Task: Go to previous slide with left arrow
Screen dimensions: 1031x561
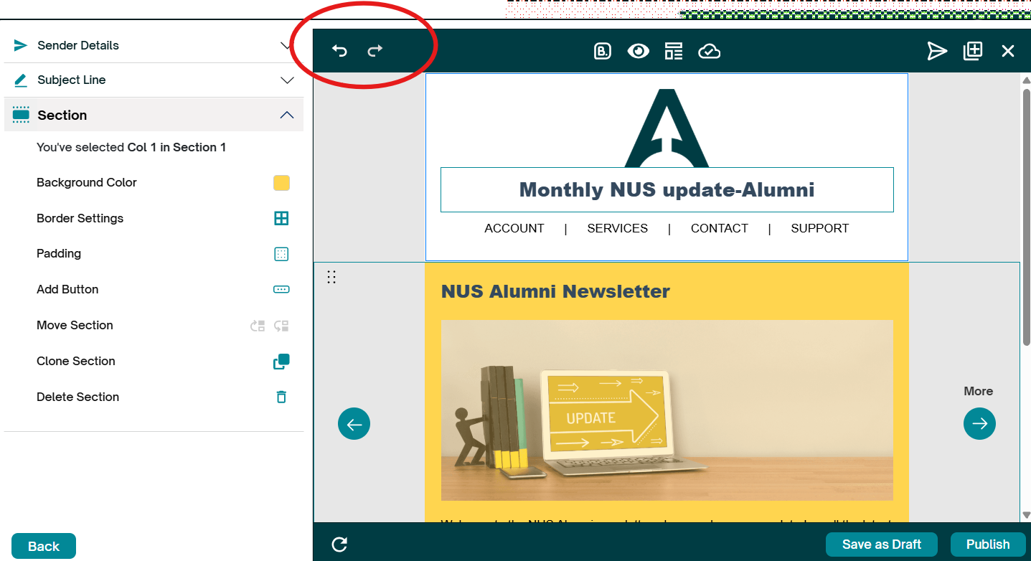Action: [x=354, y=424]
